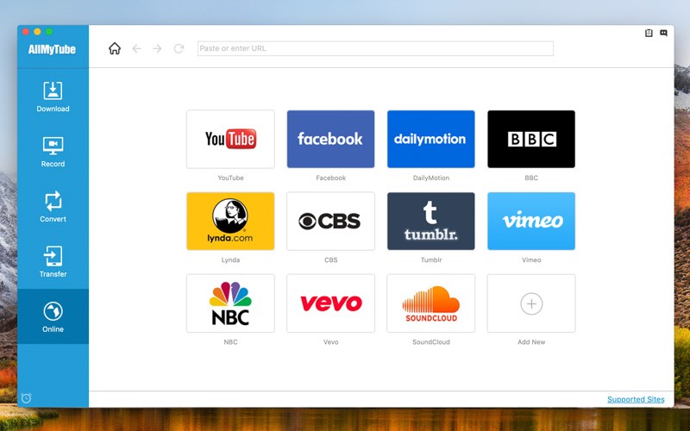Click the Tumblr caption text
The height and width of the screenshot is (431, 690).
[x=431, y=260]
